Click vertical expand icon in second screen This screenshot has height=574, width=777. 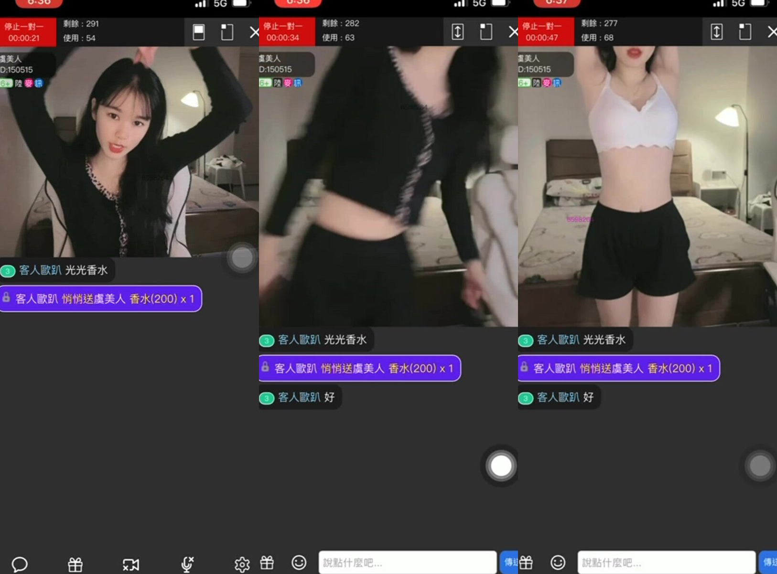457,32
